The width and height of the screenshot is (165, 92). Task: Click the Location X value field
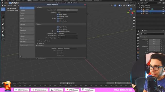[154, 40]
